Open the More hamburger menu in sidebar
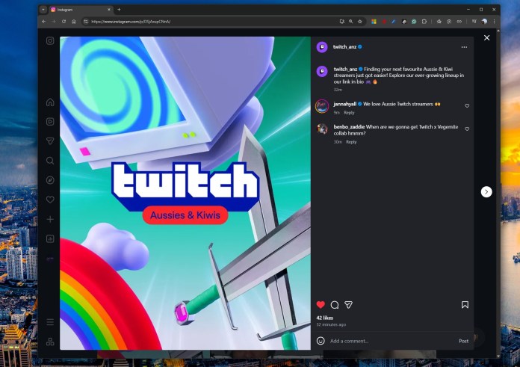The height and width of the screenshot is (367, 520). [50, 322]
